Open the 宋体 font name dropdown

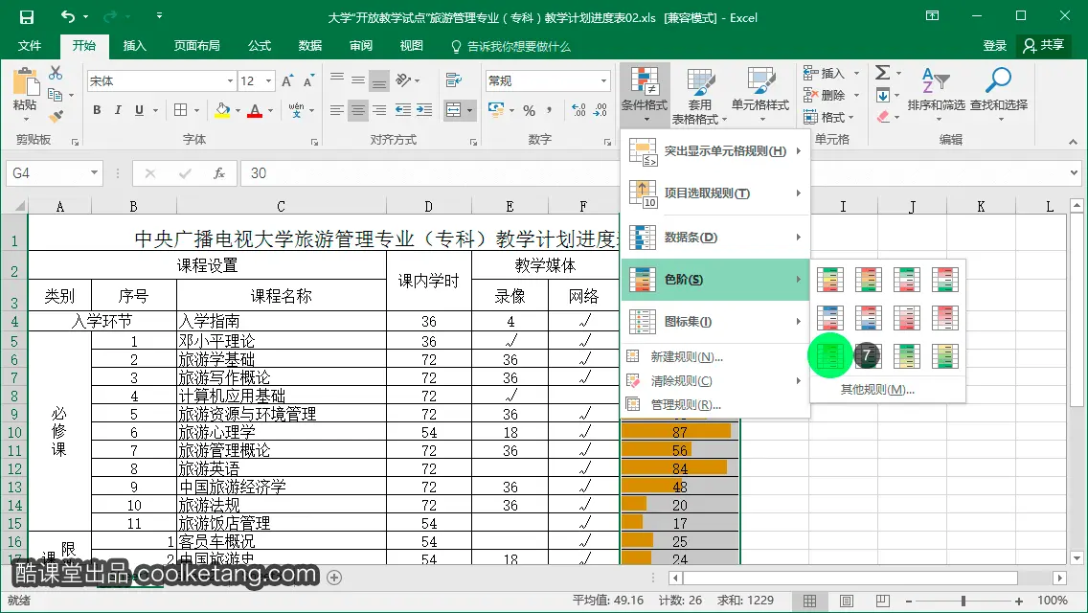pos(231,81)
